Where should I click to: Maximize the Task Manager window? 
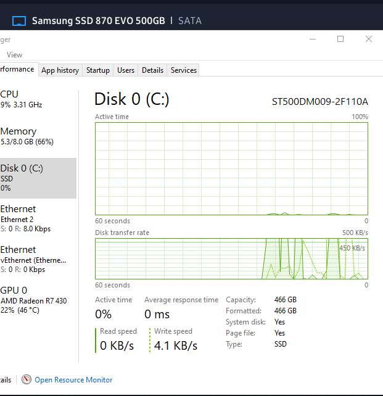tap(340, 39)
